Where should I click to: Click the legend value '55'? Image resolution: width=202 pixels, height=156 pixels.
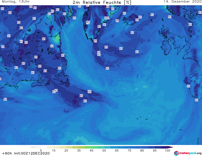point(104,150)
